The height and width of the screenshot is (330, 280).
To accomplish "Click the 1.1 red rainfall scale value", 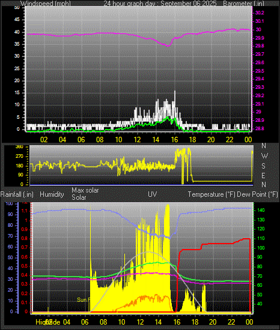I will point(25,211).
